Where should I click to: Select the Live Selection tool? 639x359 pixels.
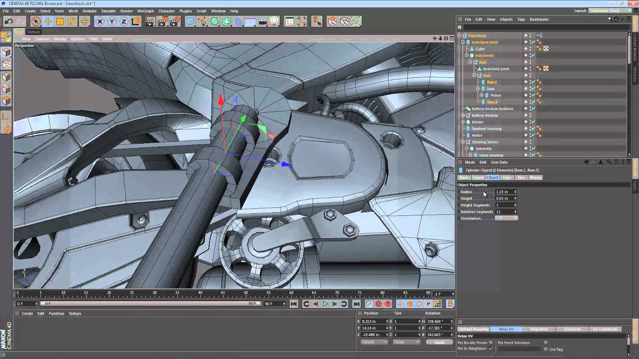(35, 21)
